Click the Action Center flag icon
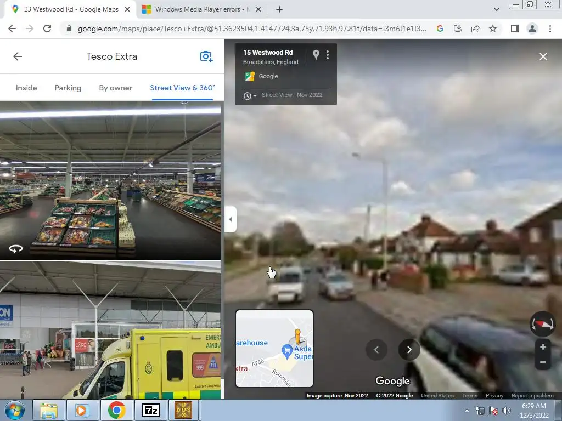 pyautogui.click(x=493, y=411)
